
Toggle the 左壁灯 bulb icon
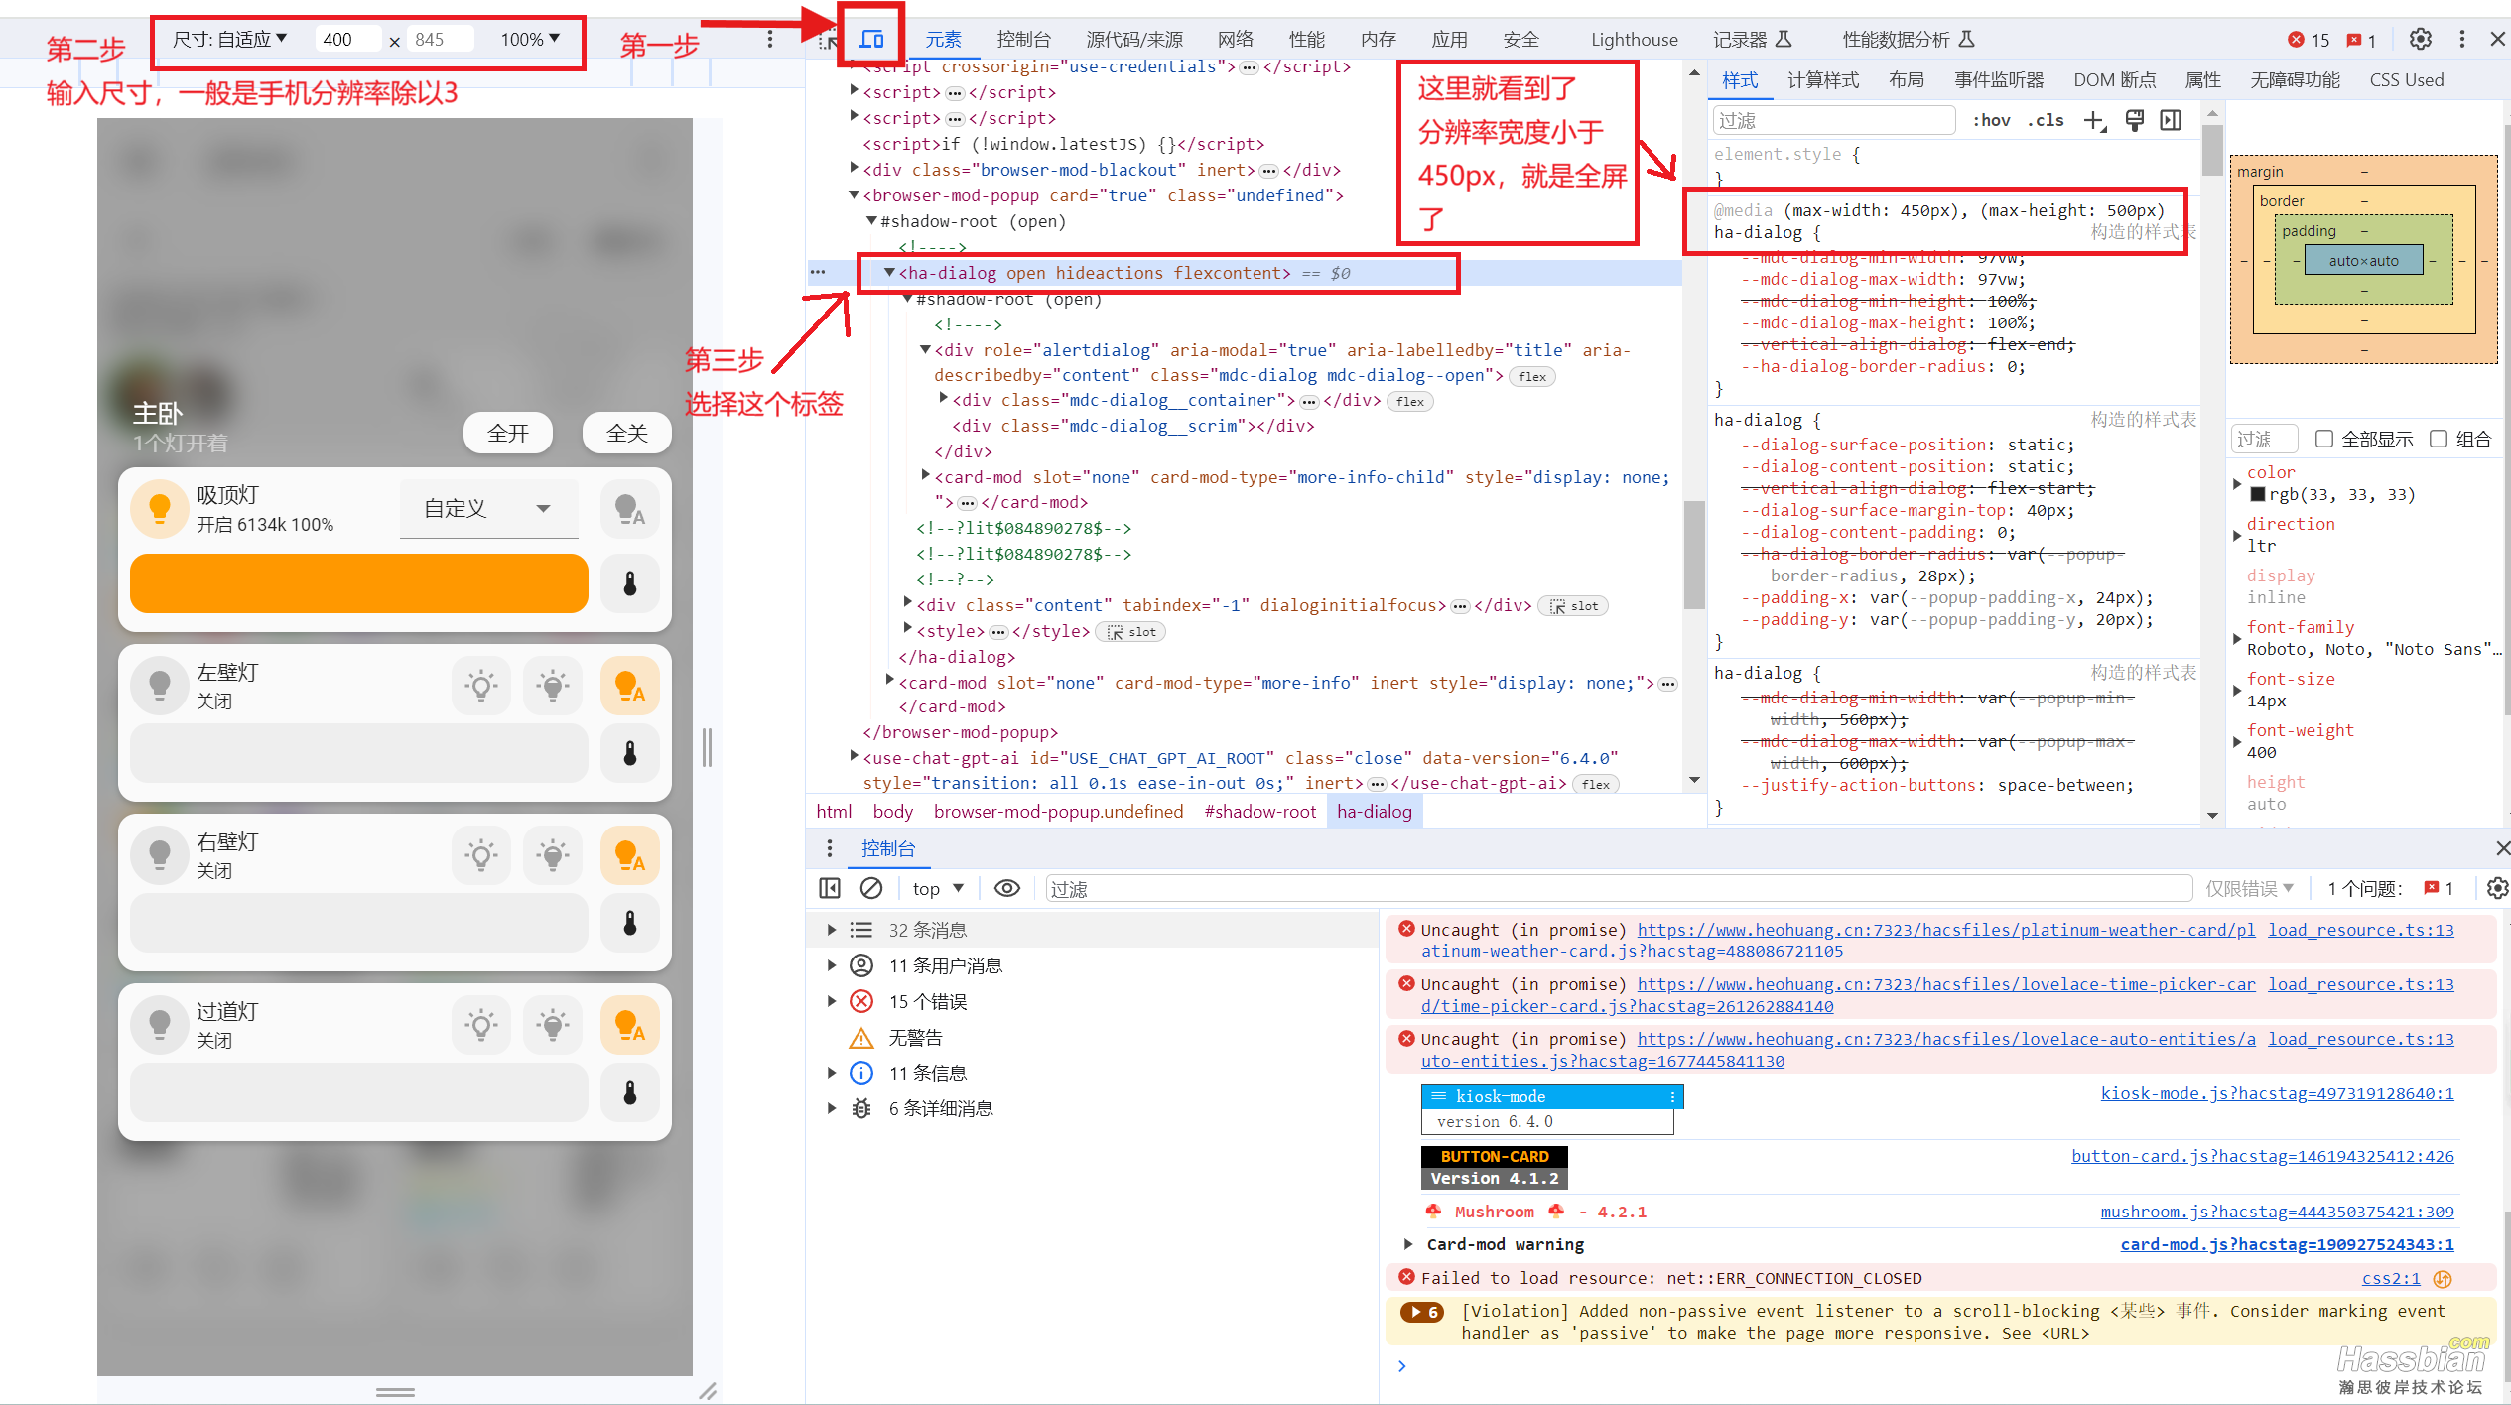click(x=159, y=686)
